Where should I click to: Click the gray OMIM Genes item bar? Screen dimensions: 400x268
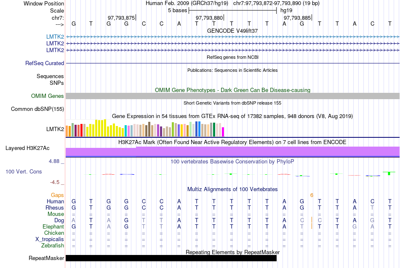pyautogui.click(x=233, y=96)
